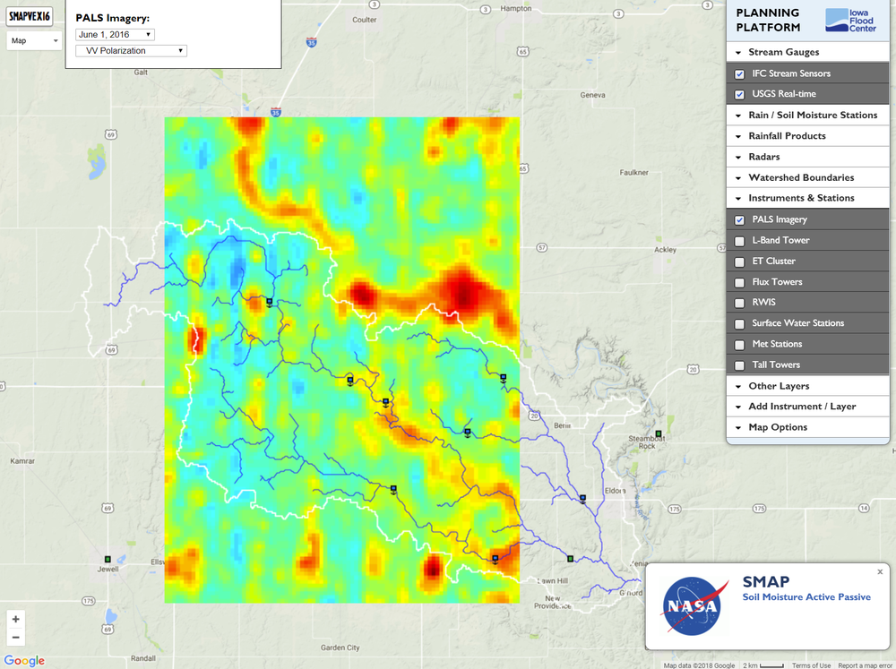Enable the L-Band Tower layer

[x=739, y=240]
